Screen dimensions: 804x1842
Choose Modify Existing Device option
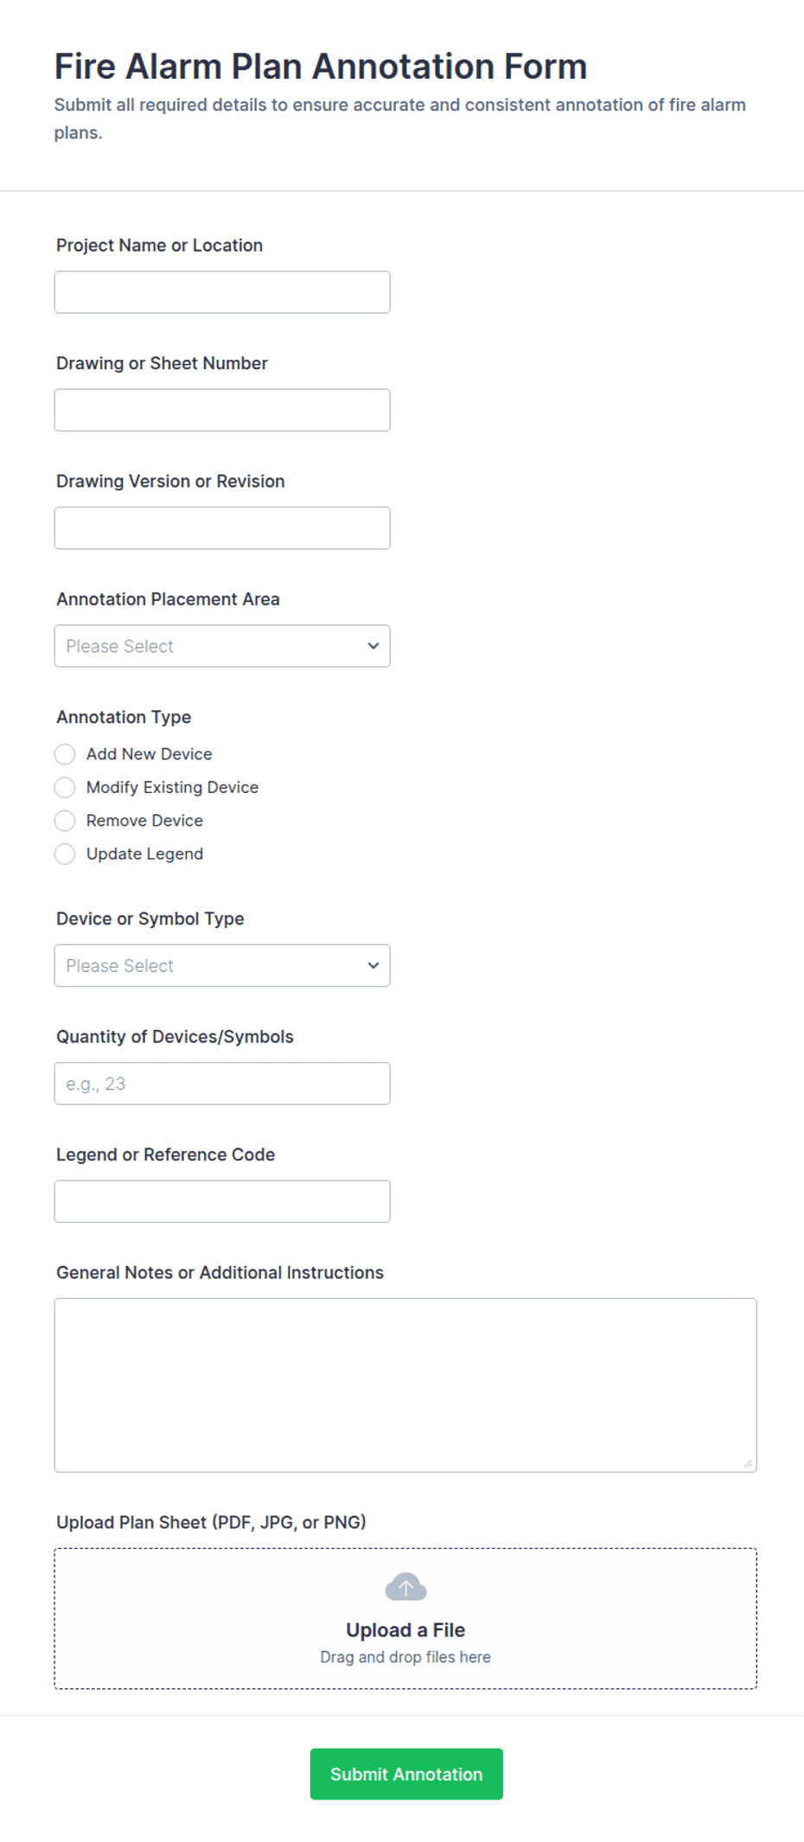pyautogui.click(x=65, y=787)
